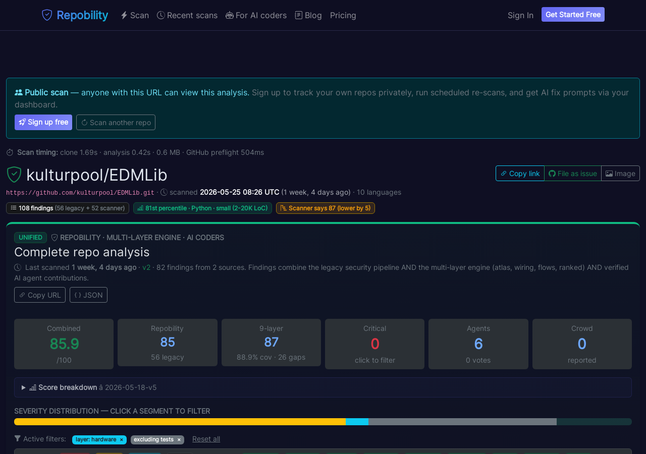Click the people icon beside Public scan
Viewport: 646px width, 454px height.
point(19,92)
